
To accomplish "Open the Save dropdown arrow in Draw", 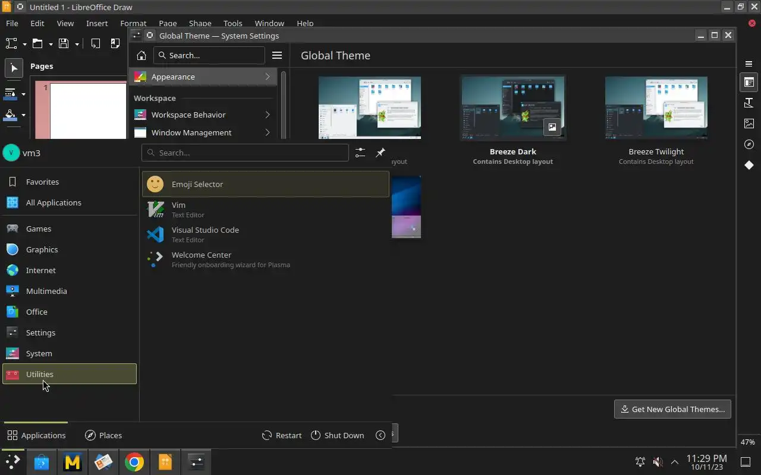I will pos(77,44).
